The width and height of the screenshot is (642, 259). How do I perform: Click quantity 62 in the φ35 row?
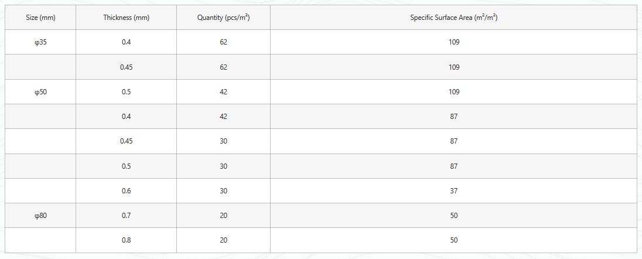(223, 42)
